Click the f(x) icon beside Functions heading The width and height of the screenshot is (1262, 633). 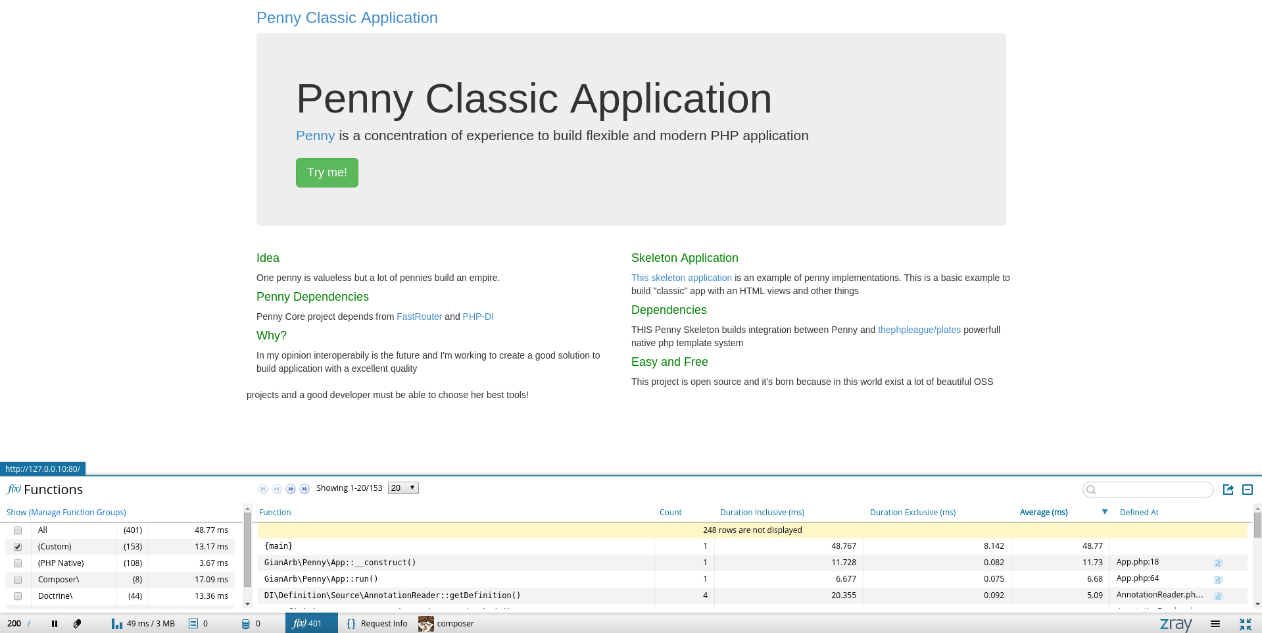click(14, 489)
